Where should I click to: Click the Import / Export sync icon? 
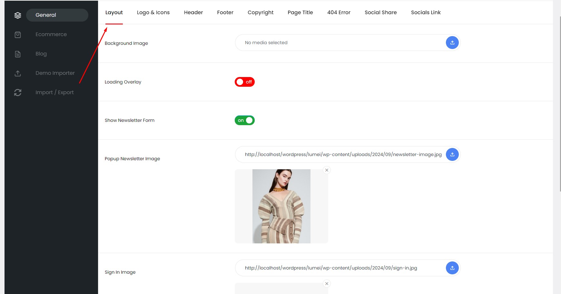click(x=18, y=93)
